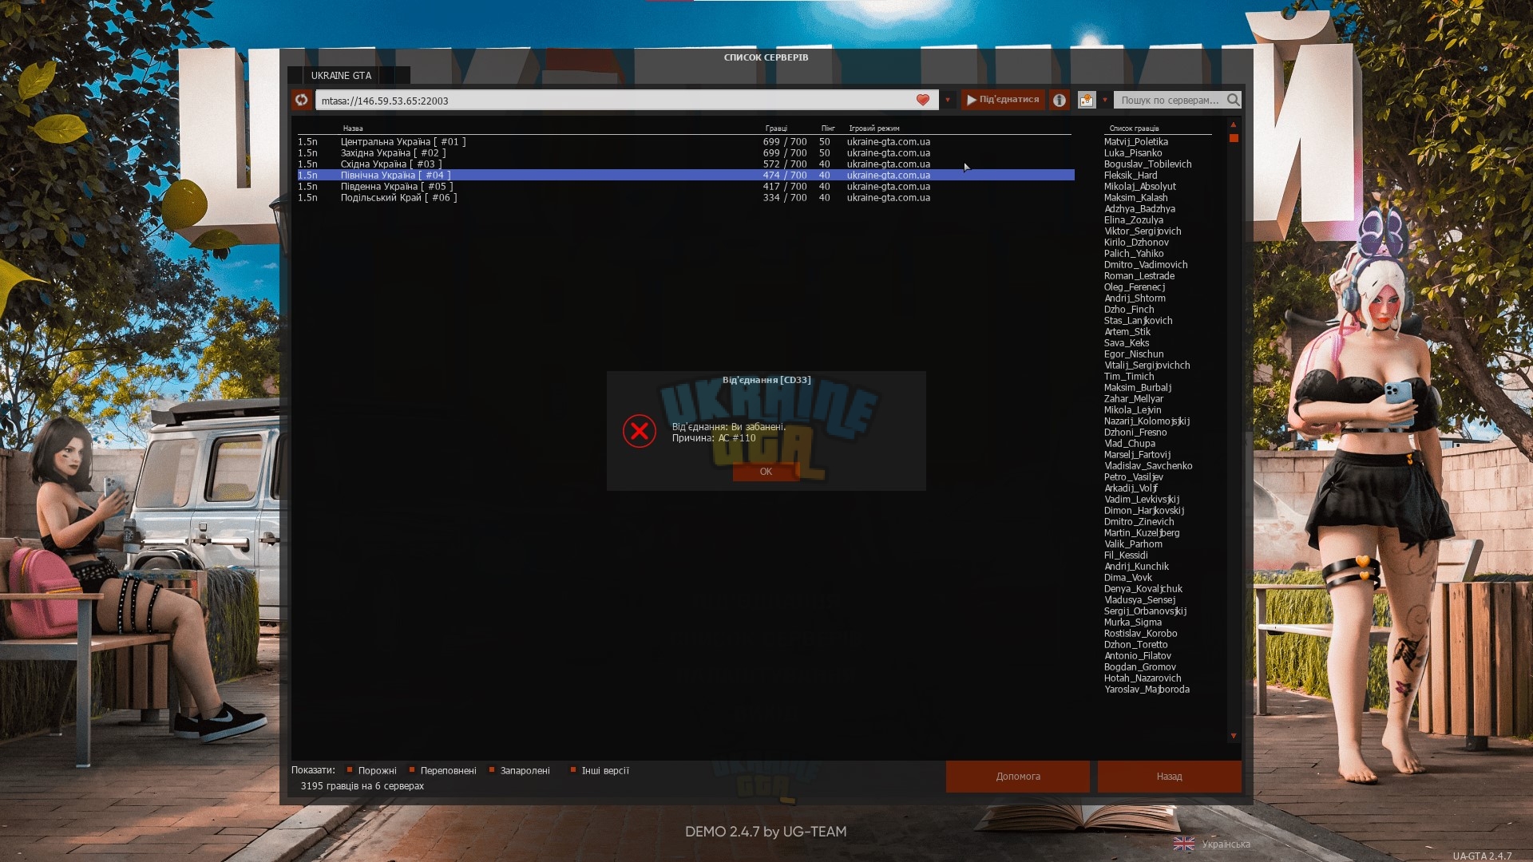The height and width of the screenshot is (862, 1533).
Task: Open the 'Українська' language selector
Action: coord(1226,844)
